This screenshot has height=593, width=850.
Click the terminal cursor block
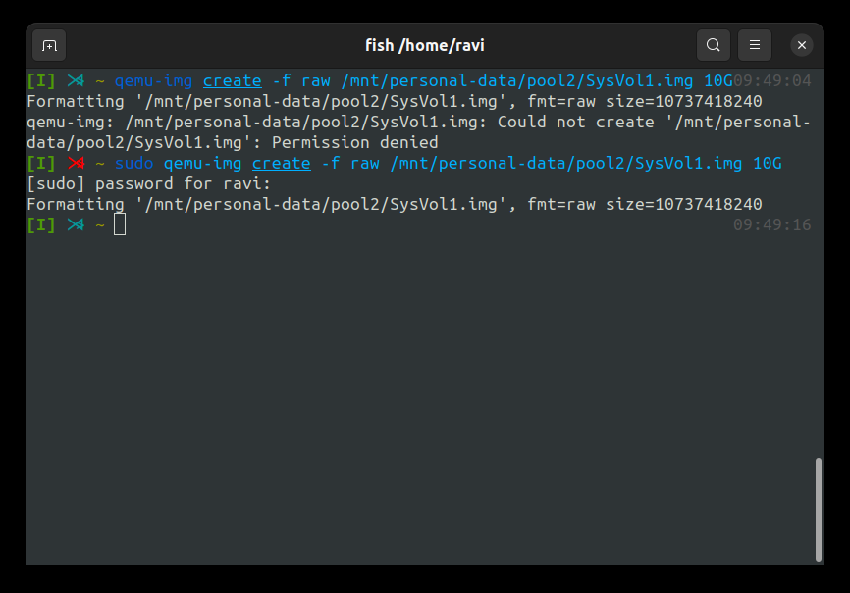[x=120, y=224]
